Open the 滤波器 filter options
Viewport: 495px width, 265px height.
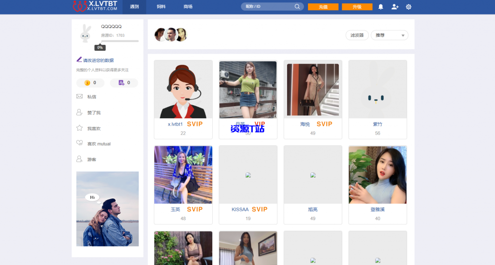coord(357,35)
